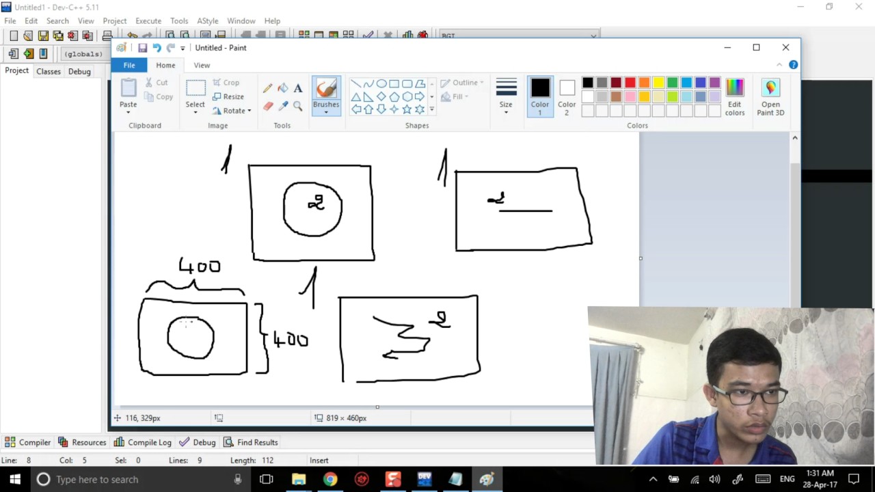Screen dimensions: 875x492
Task: Switch to the Debug tab in left panel
Action: tap(79, 71)
